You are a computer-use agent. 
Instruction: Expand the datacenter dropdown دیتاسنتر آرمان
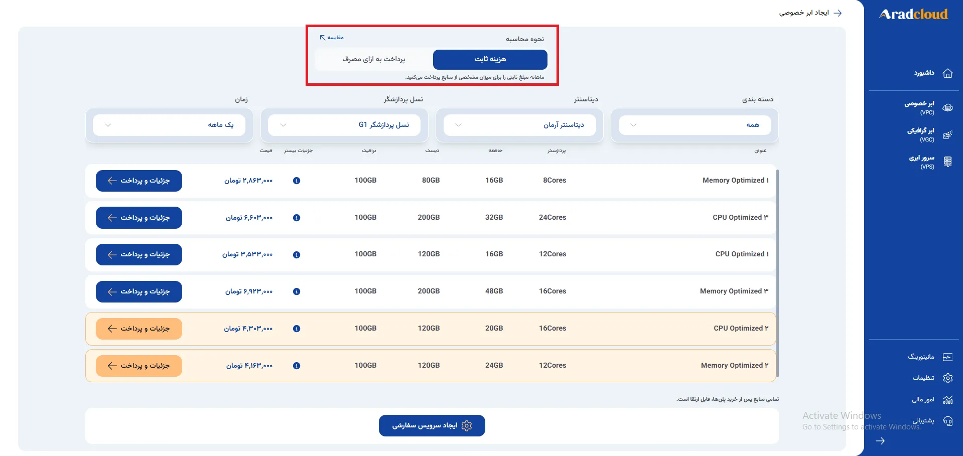(x=519, y=125)
